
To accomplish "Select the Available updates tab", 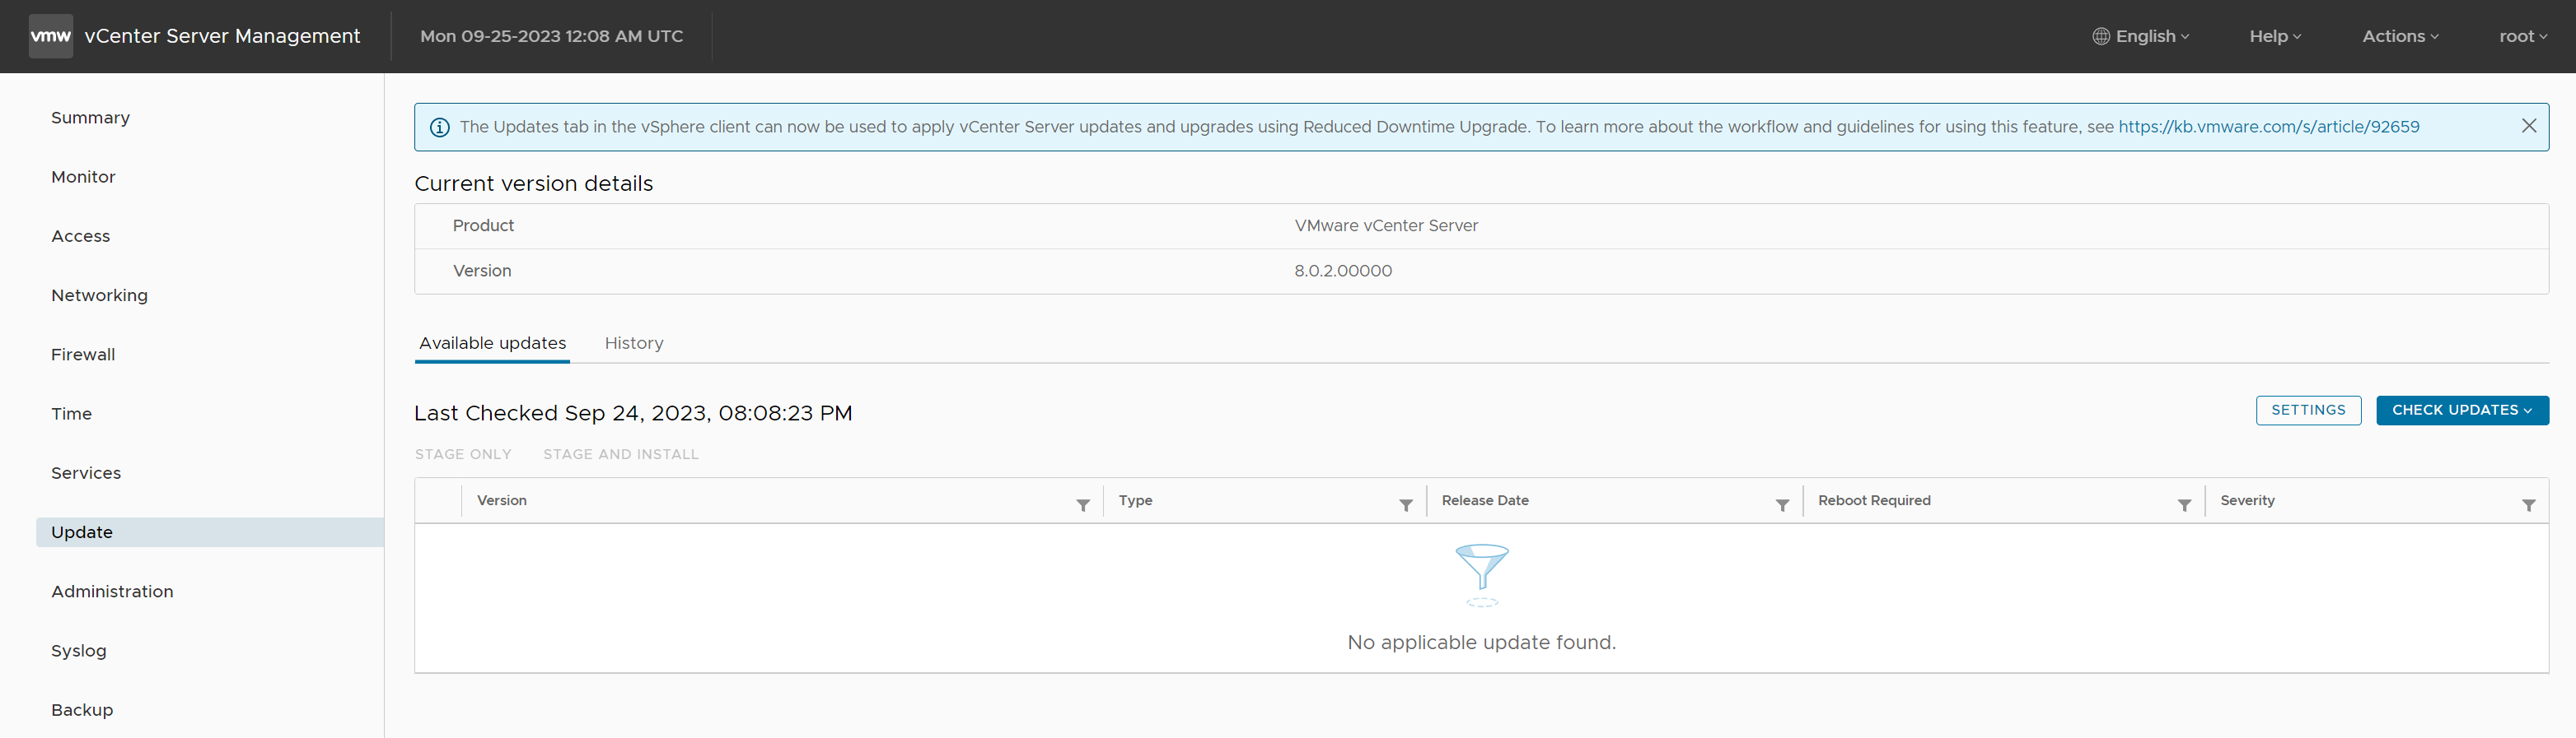I will point(492,344).
